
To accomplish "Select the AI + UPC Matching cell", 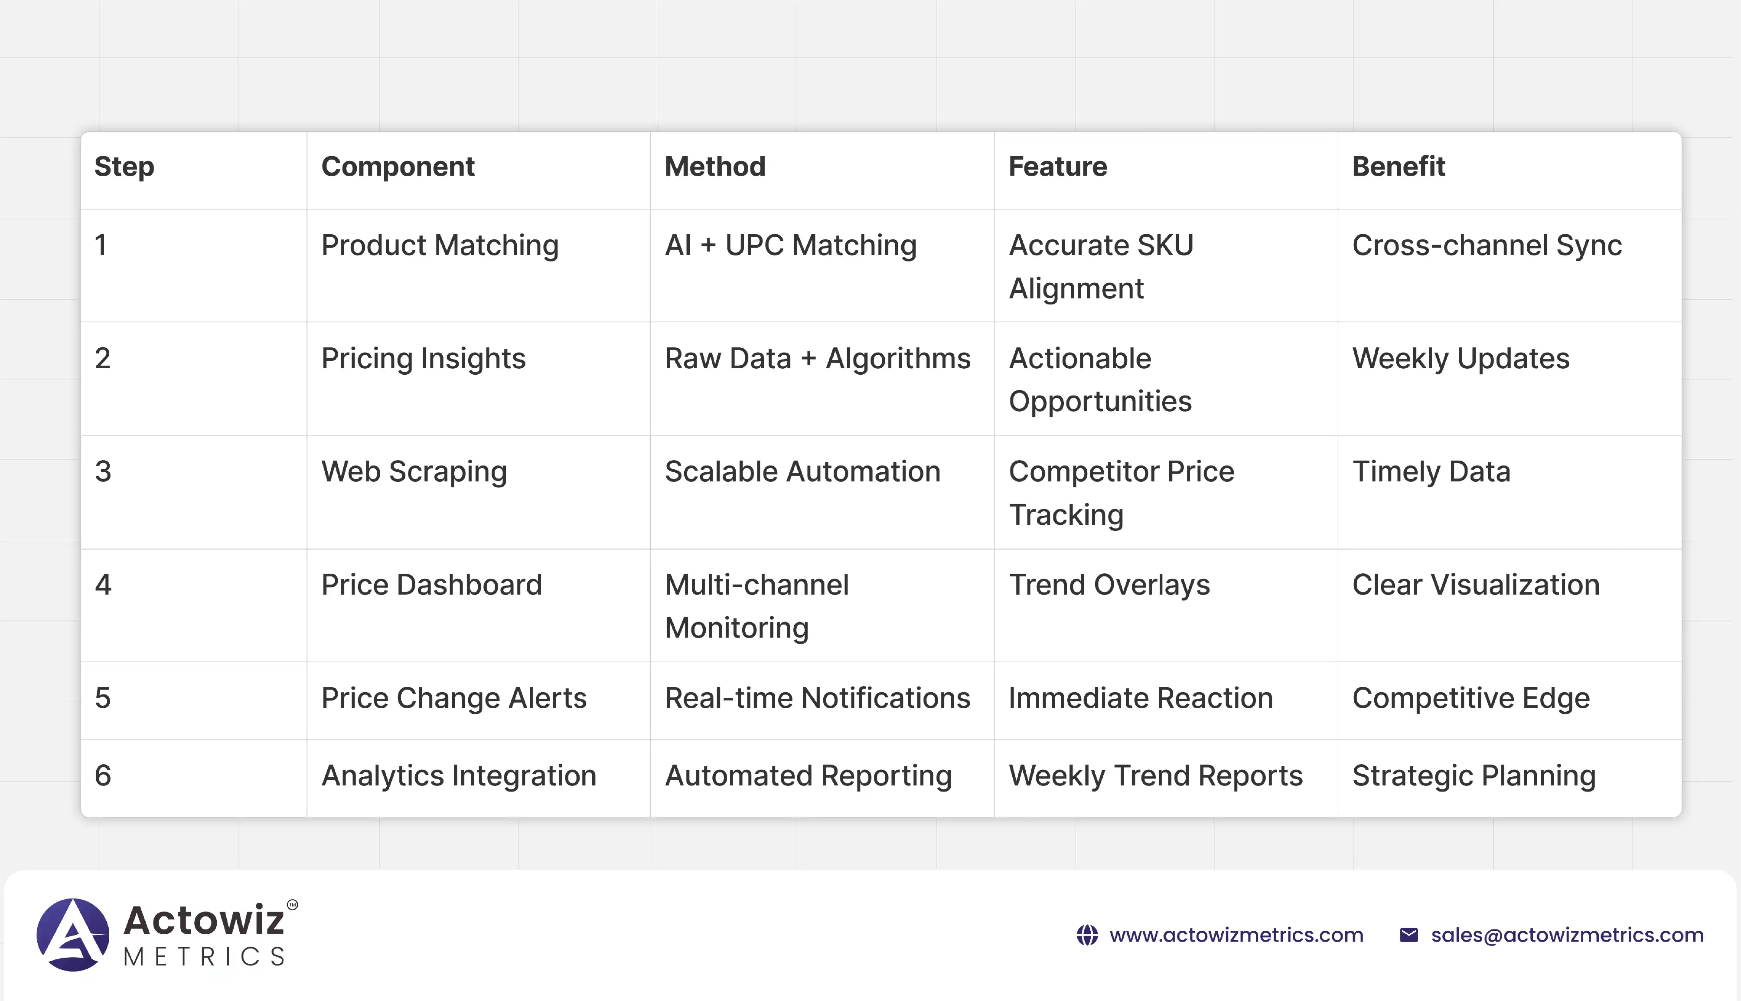I will point(790,245).
